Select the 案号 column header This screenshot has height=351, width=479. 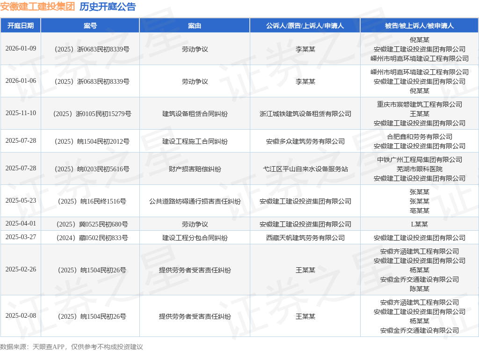click(x=90, y=26)
